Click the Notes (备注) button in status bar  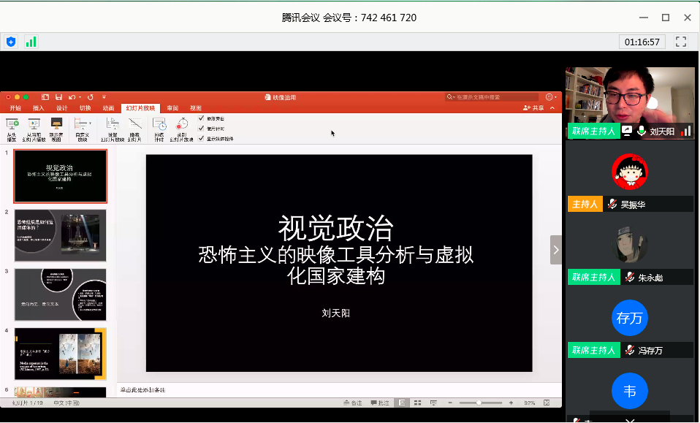pos(354,403)
